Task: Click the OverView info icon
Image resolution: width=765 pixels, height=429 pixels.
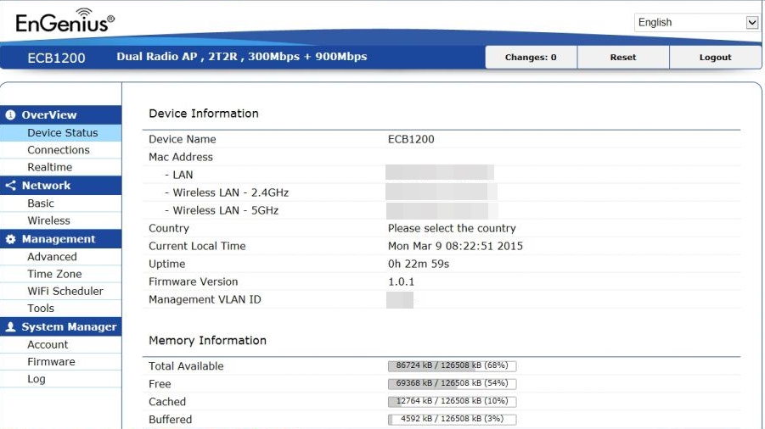Action: click(11, 115)
